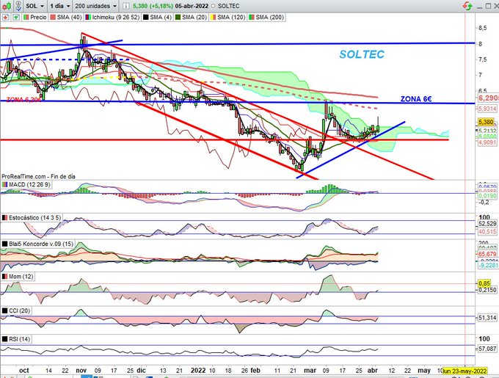The width and height of the screenshot is (499, 378).
Task: Click the 65,679 Koncorde value label
Action: 487,254
